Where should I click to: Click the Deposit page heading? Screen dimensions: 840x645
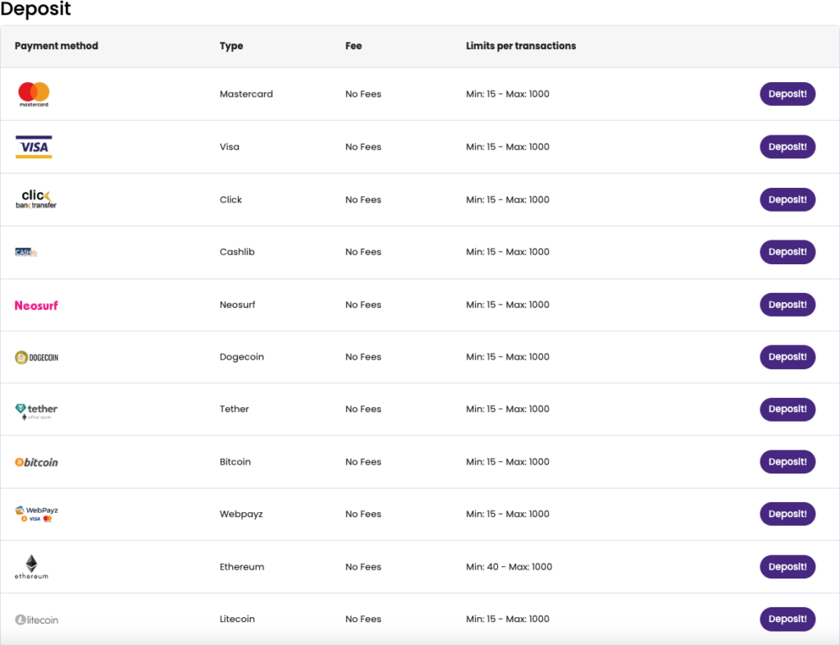pyautogui.click(x=36, y=10)
